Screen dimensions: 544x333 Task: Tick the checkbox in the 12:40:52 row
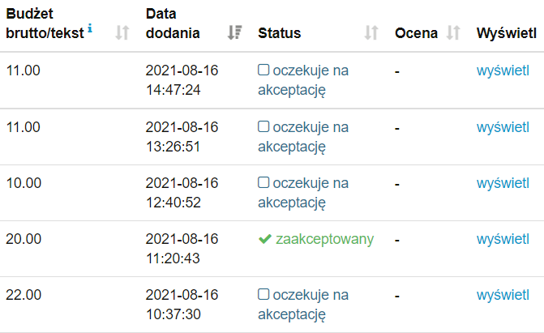(263, 183)
